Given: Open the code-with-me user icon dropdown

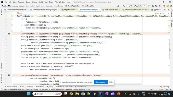Looking at the screenshot, I should [x=119, y=6].
